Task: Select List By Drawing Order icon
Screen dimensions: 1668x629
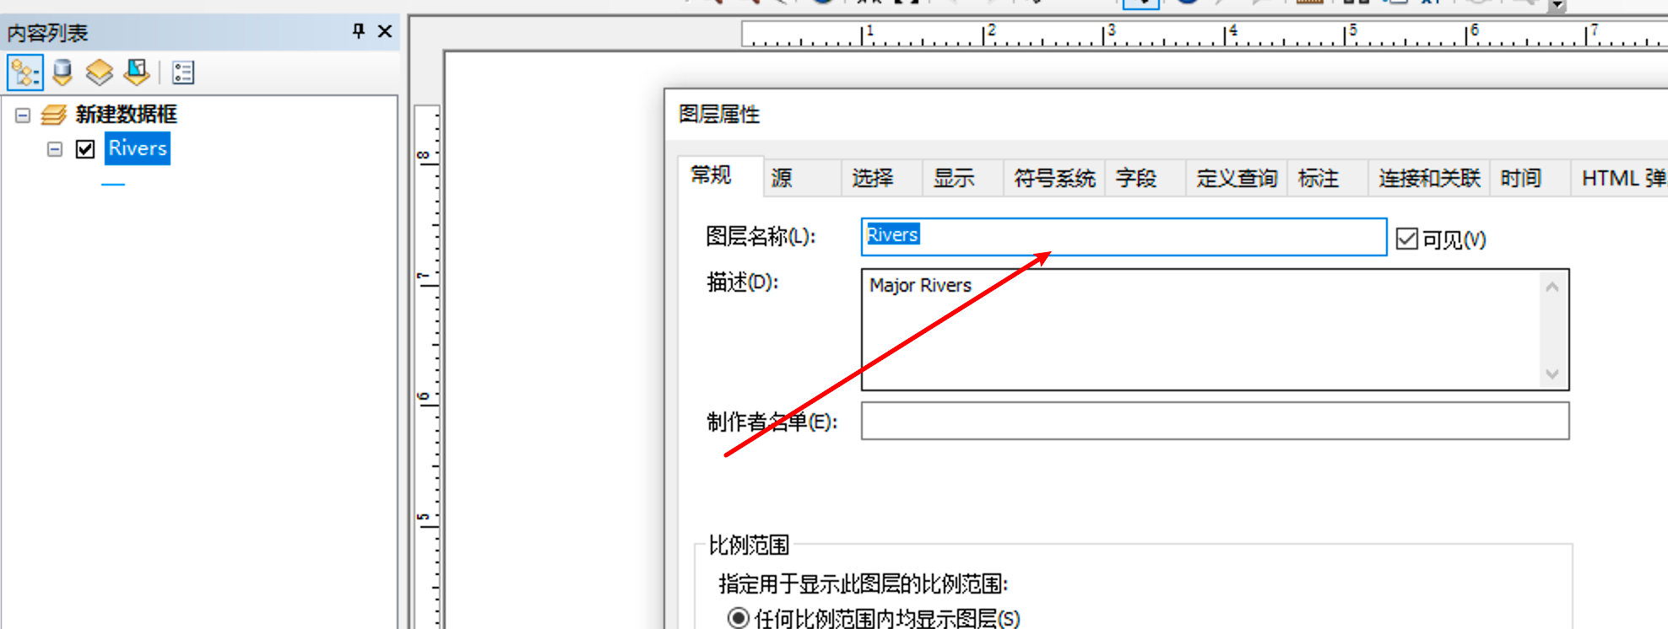Action: tap(25, 73)
